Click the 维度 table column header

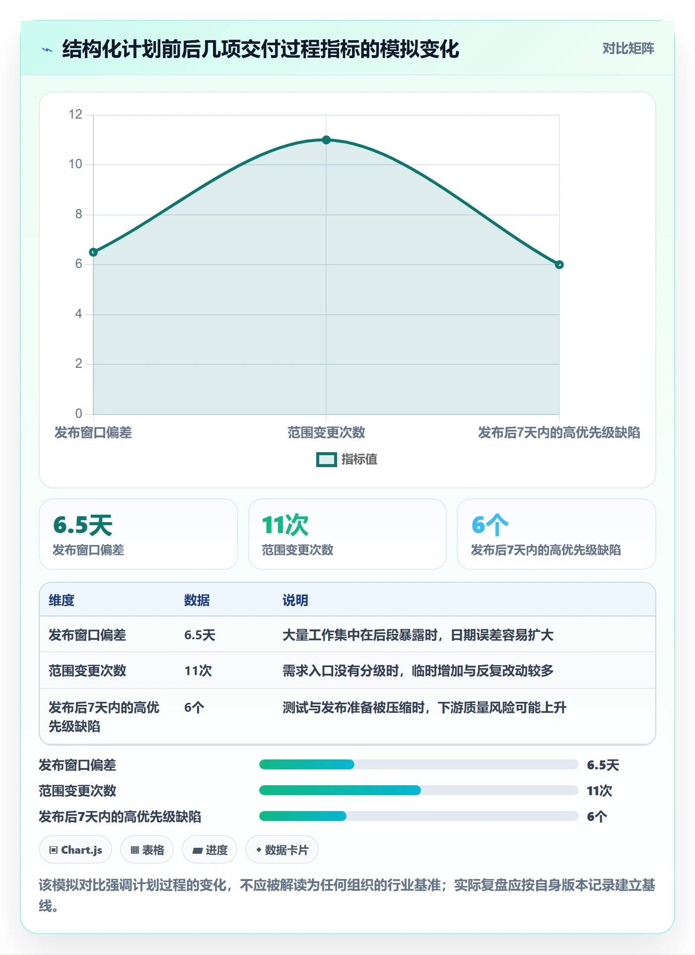point(62,601)
